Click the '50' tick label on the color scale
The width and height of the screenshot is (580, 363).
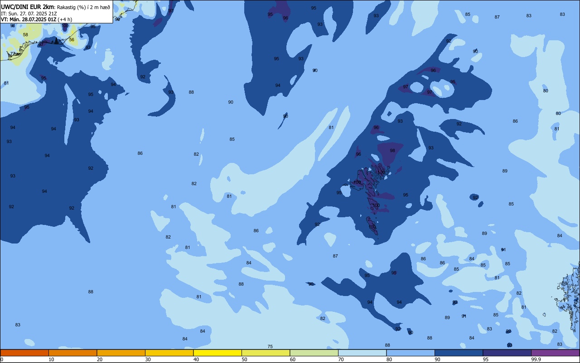pos(245,359)
